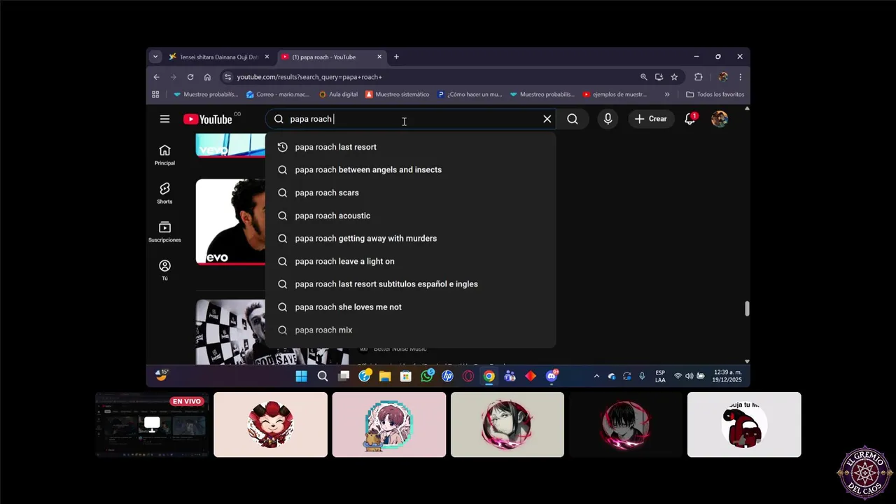Open Muestreo sistemático bookmark
This screenshot has height=504, width=896.
tap(397, 94)
